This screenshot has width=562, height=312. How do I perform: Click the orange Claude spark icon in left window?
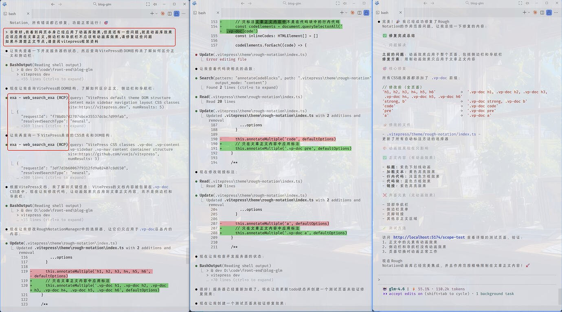162,13
